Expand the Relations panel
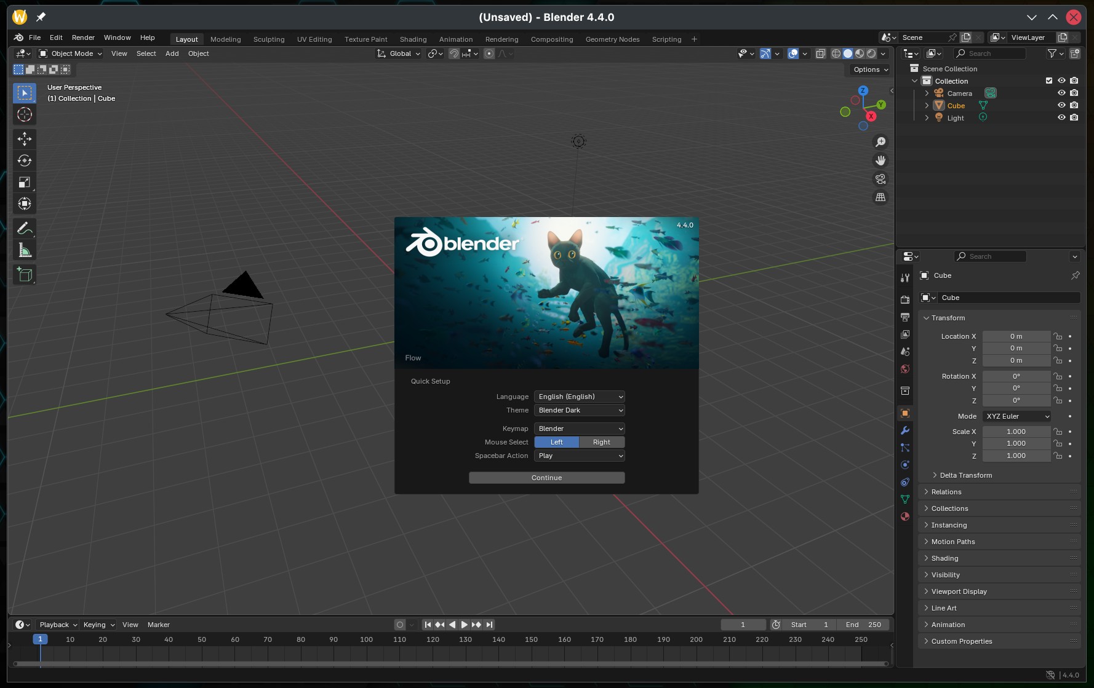The height and width of the screenshot is (688, 1094). click(x=946, y=492)
